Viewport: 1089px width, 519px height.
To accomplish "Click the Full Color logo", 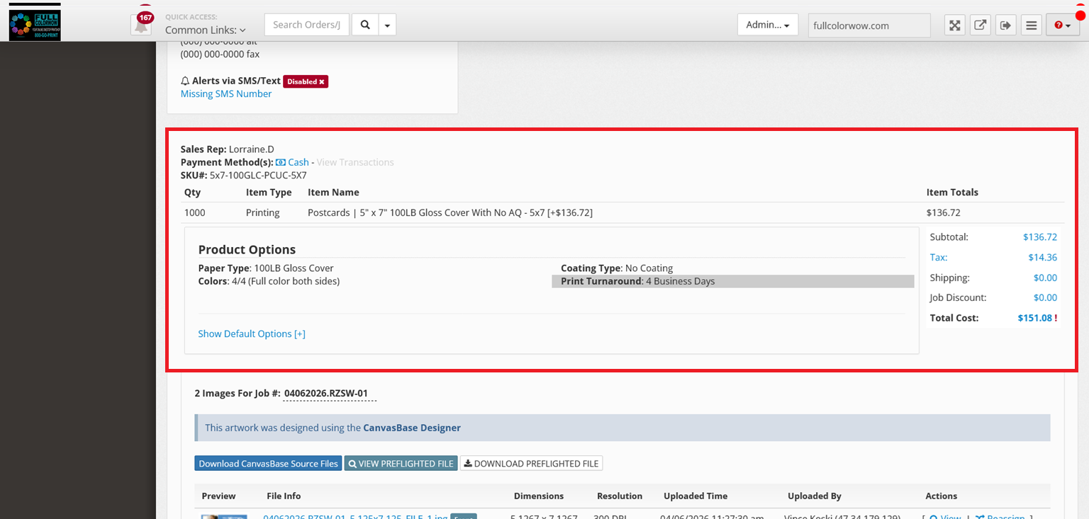I will 35,25.
